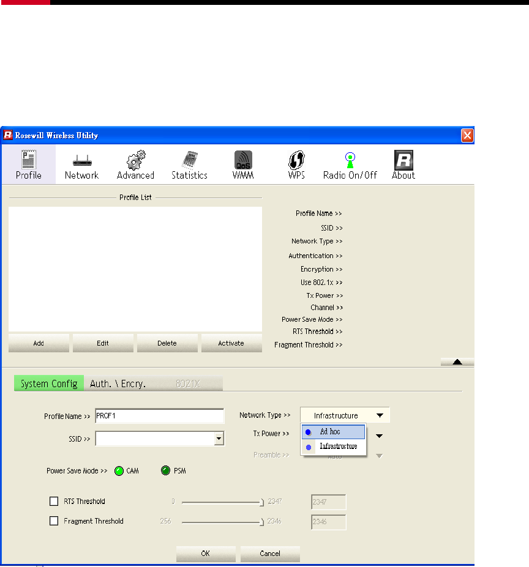Switch to System Config tab
Viewport: 529px width, 567px height.
49,384
